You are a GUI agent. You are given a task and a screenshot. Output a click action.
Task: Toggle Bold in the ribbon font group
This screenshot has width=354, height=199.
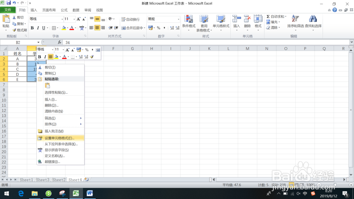tap(32, 28)
